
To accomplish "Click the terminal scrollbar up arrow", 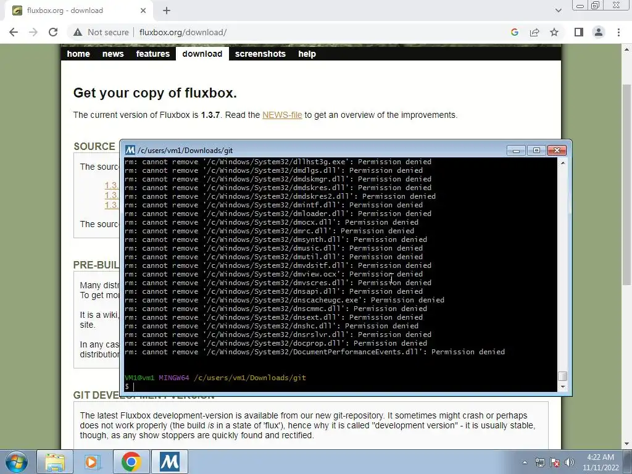I will point(563,163).
